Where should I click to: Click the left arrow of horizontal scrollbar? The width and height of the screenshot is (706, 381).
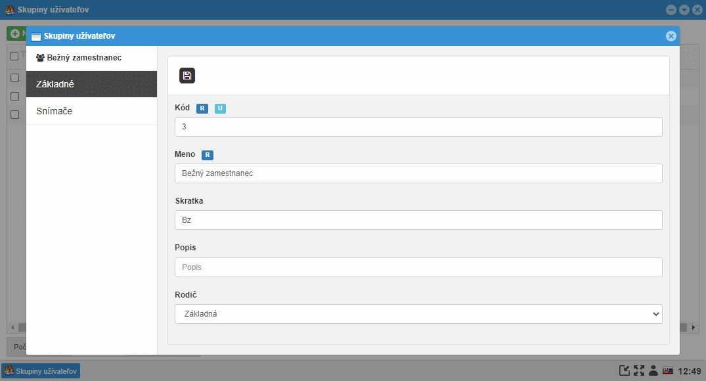12,327
